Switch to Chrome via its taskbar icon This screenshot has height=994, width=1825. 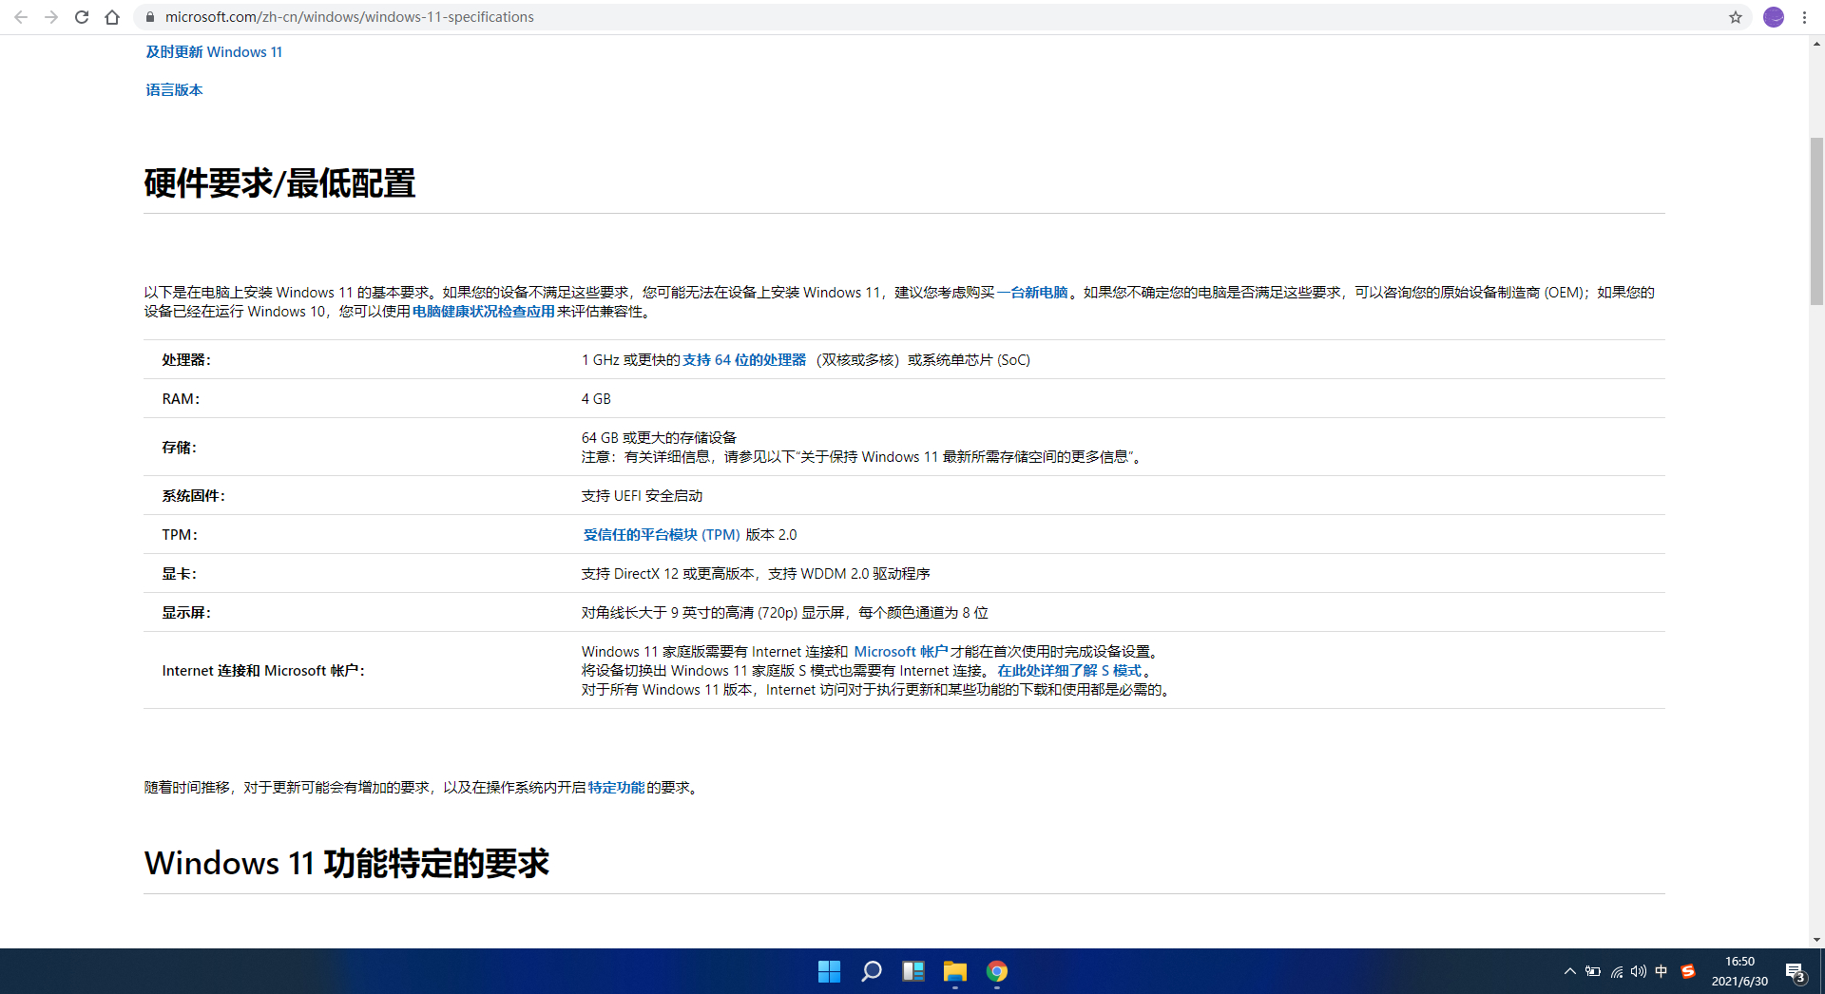[x=997, y=971]
